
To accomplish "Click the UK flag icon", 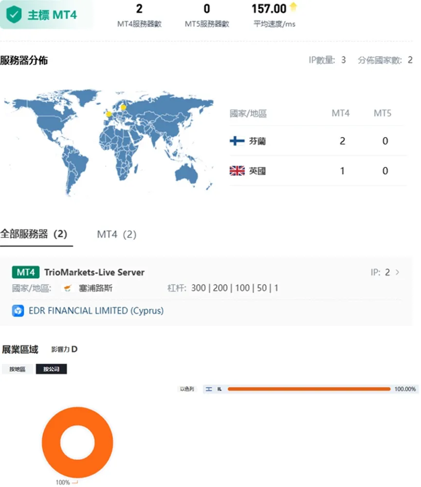I will point(237,171).
